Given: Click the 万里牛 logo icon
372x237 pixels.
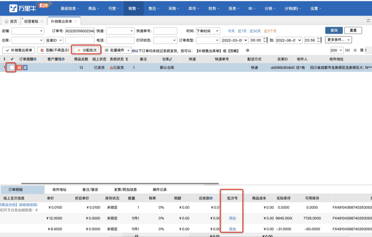Looking at the screenshot, I should pos(13,8).
